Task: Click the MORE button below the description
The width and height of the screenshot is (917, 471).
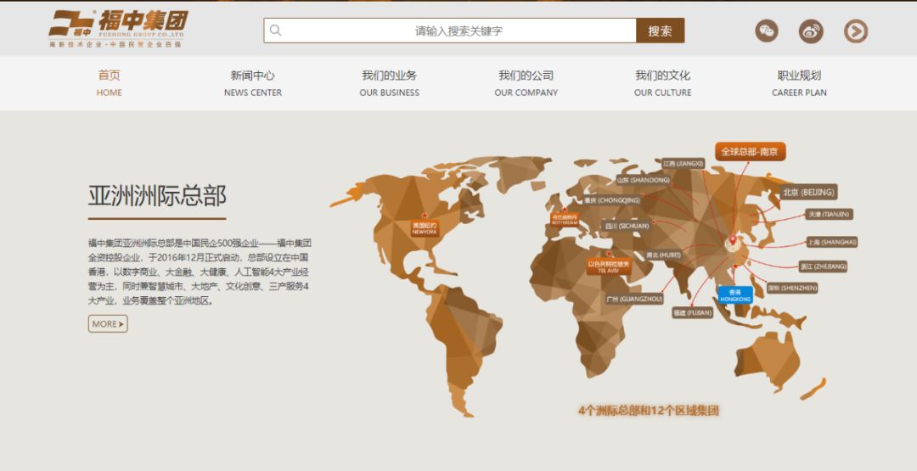Action: (108, 324)
